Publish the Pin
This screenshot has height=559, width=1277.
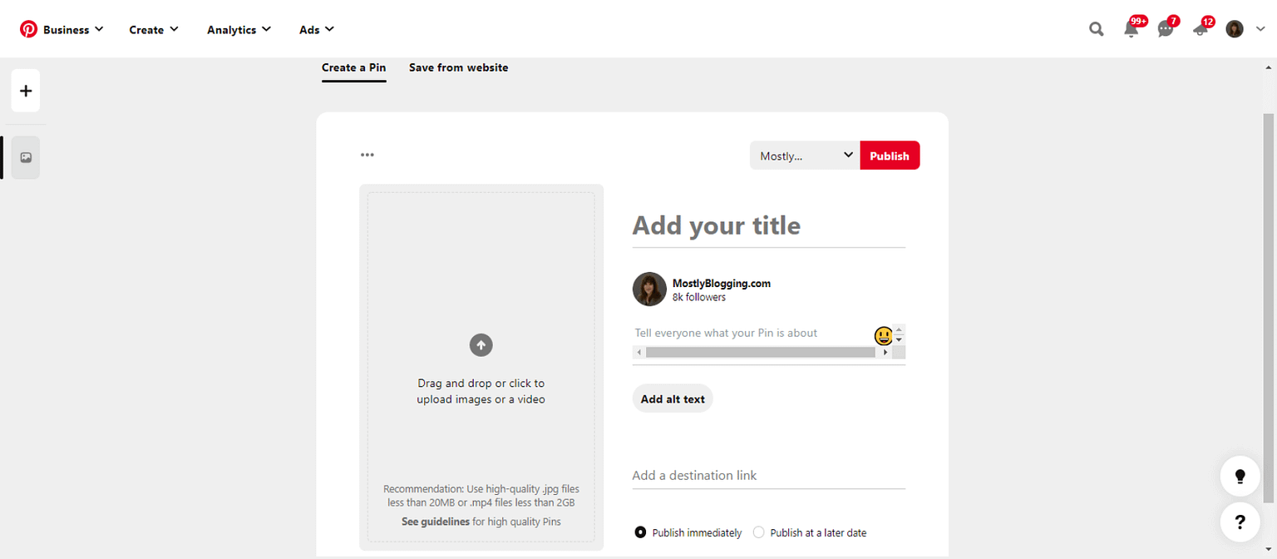point(890,155)
